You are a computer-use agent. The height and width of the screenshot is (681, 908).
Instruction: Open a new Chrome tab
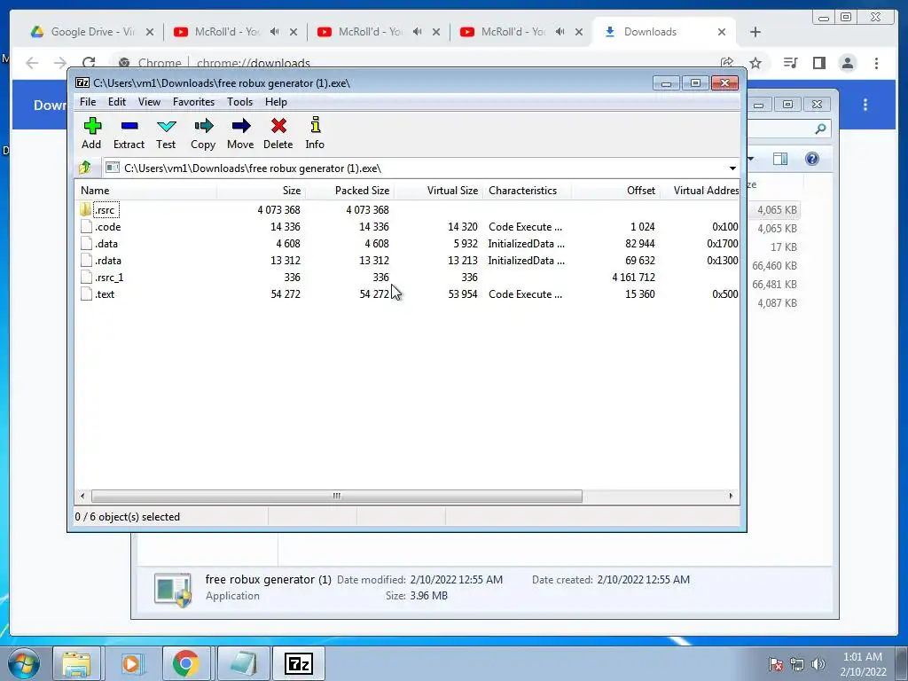755,32
